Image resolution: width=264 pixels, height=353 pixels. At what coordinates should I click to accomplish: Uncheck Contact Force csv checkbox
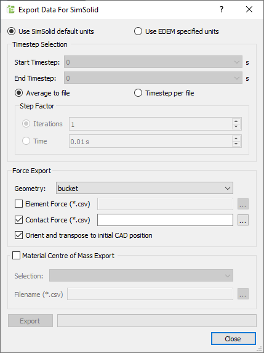(x=18, y=220)
